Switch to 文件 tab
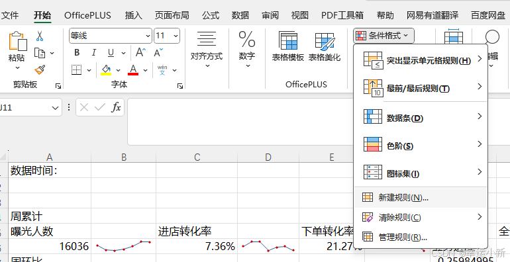The image size is (510, 262). [10, 15]
